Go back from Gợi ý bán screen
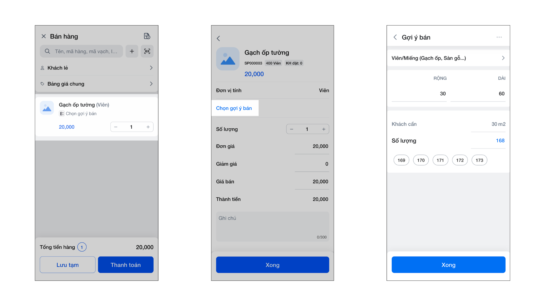This screenshot has width=545, height=306. point(395,37)
